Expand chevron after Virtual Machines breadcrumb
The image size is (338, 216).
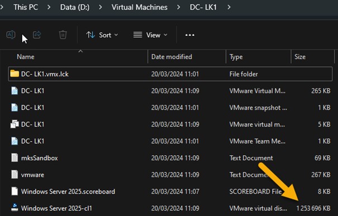pyautogui.click(x=178, y=7)
